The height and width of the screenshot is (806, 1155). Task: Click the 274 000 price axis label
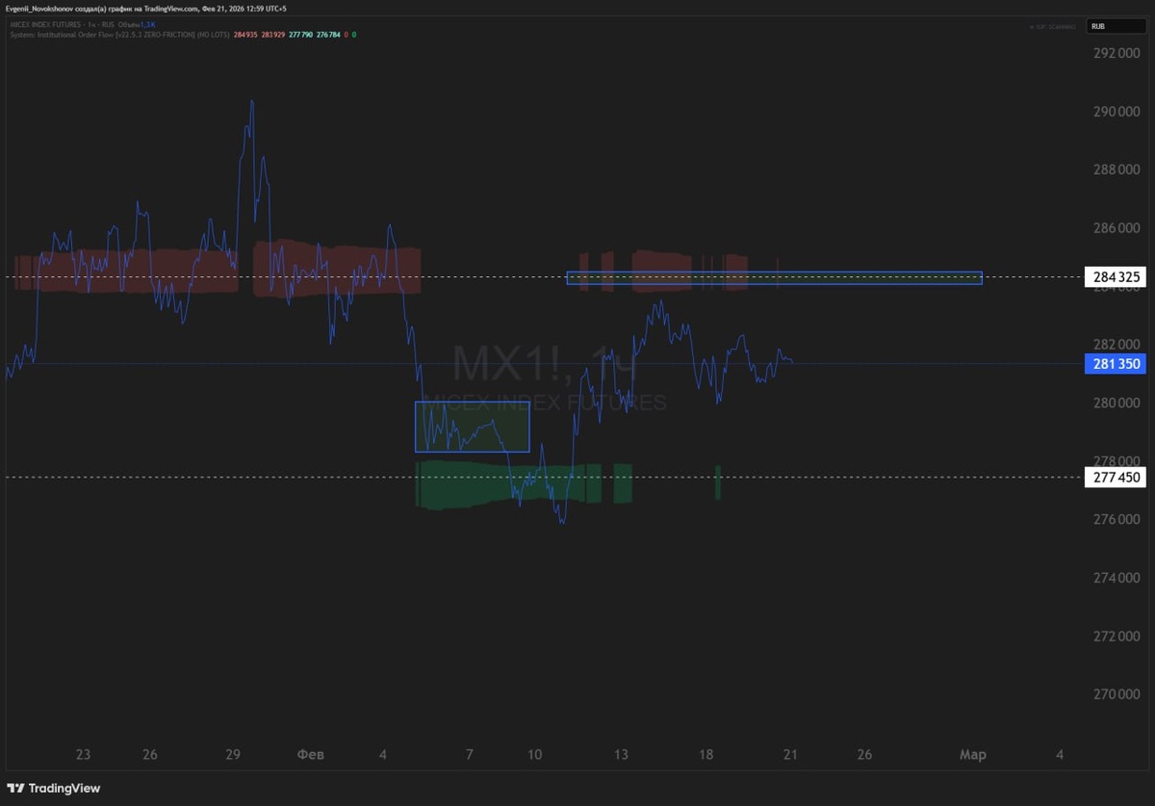(x=1115, y=578)
